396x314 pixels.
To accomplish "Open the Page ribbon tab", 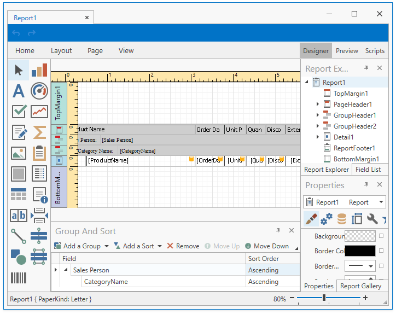I will pyautogui.click(x=95, y=50).
